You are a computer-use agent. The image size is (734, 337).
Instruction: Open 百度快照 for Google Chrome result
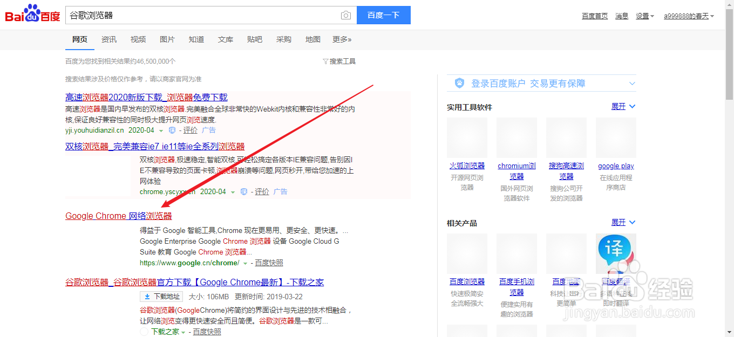point(269,263)
